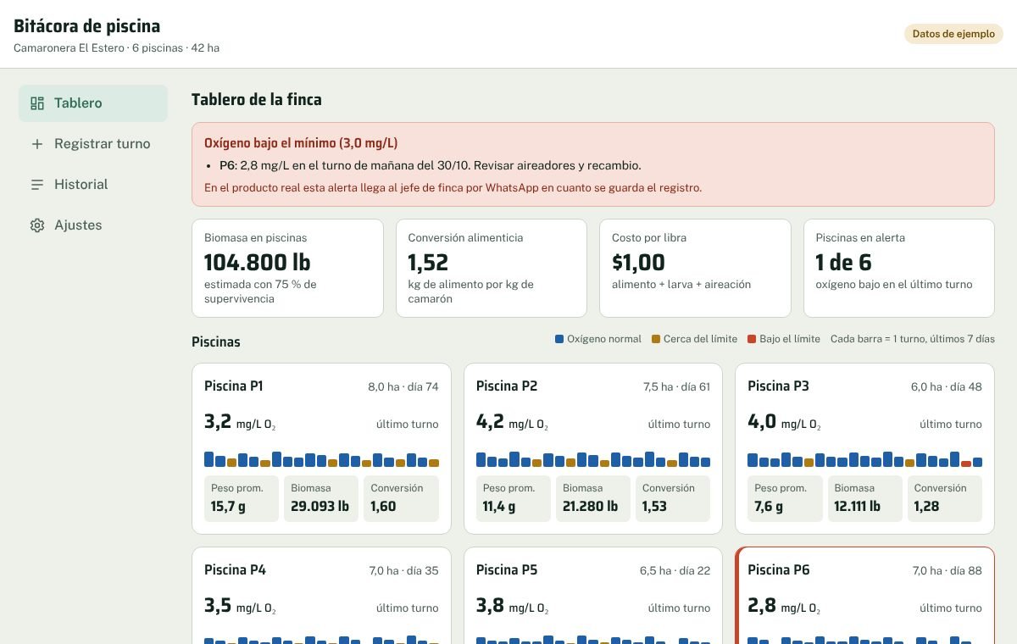Open Ajustes settings page

point(93,225)
